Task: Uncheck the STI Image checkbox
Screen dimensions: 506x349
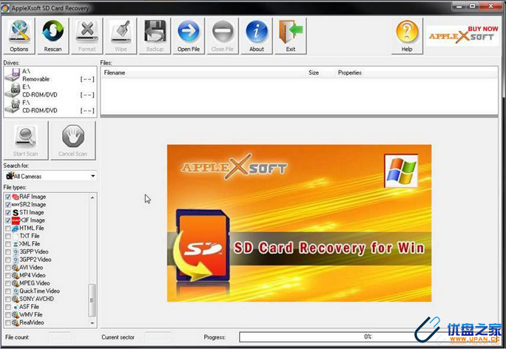Action: 7,212
